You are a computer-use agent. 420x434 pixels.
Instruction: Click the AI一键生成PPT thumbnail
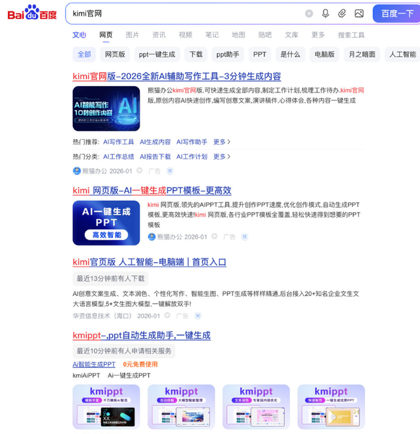pos(106,223)
